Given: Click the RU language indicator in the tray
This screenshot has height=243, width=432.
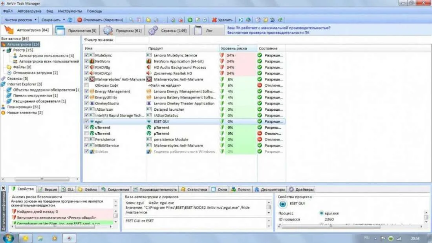Looking at the screenshot, I should click(367, 238).
